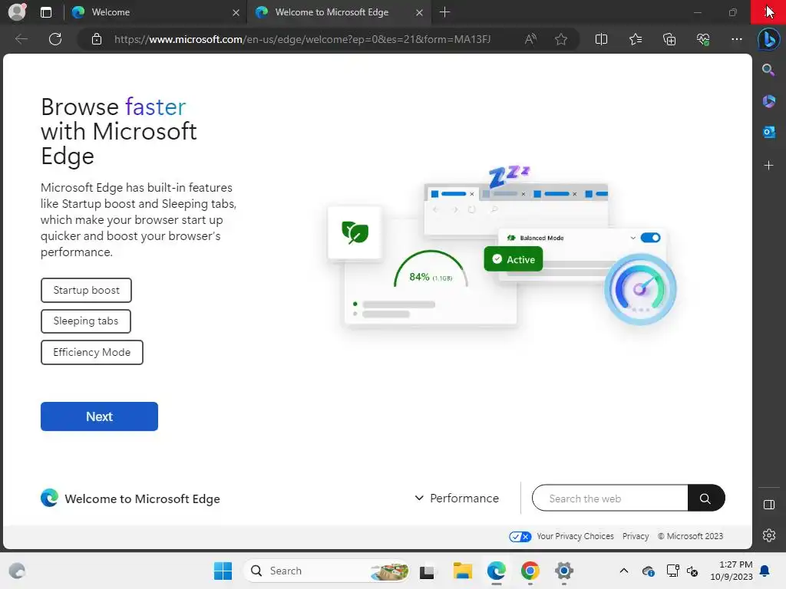Open Microsoft 365 sidebar icon

(x=768, y=101)
